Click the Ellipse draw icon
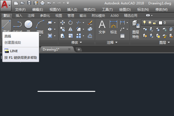The height and width of the screenshot is (116, 174). [50, 29]
